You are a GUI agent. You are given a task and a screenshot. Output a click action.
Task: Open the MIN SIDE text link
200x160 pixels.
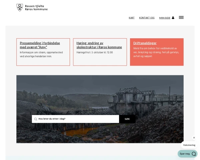165,18
